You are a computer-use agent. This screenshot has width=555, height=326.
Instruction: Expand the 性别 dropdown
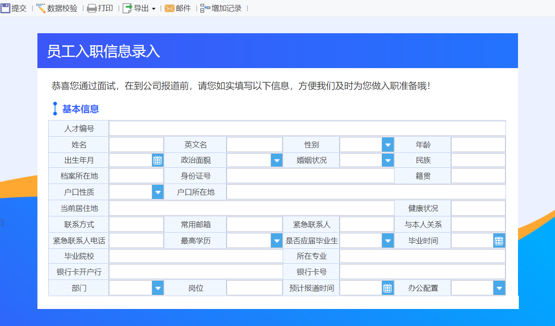click(388, 145)
